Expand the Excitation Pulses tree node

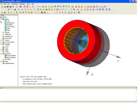point(1,42)
